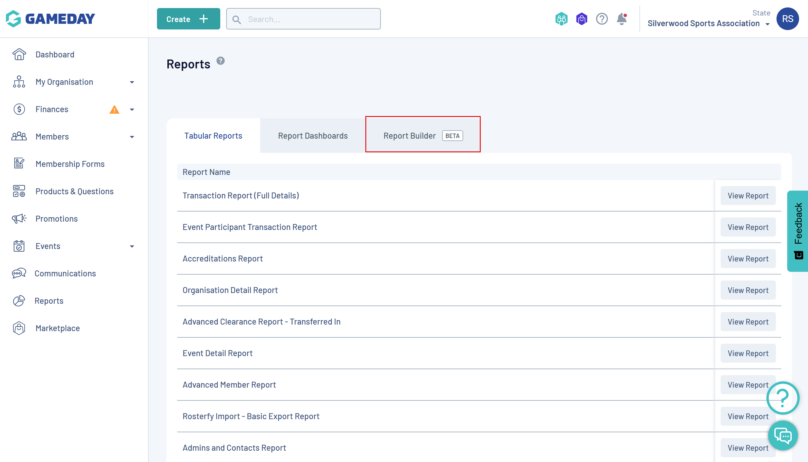Open Membership Forms in sidebar

70,164
